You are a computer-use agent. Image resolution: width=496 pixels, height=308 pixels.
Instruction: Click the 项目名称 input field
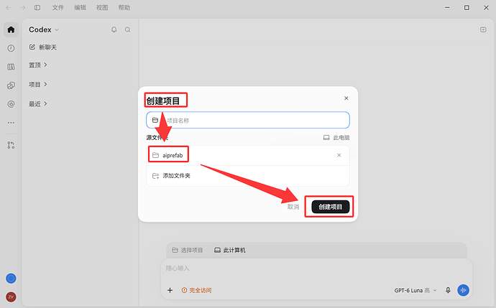248,120
